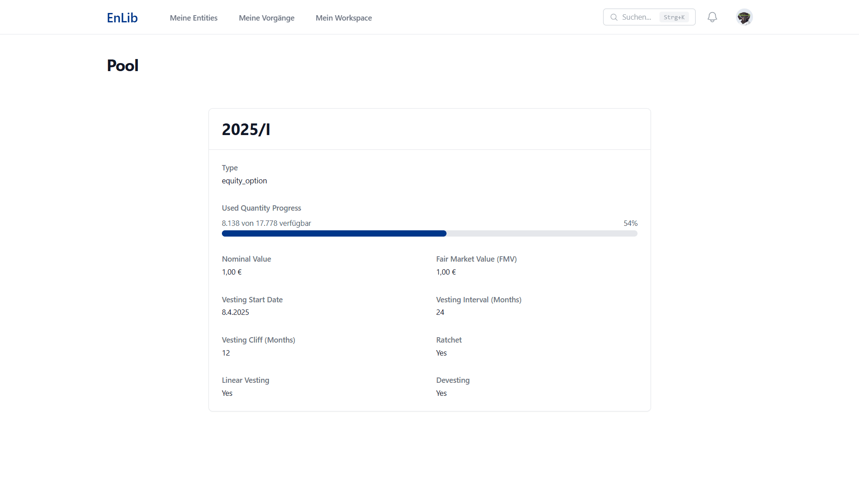Select the equity_option type value

pos(244,181)
